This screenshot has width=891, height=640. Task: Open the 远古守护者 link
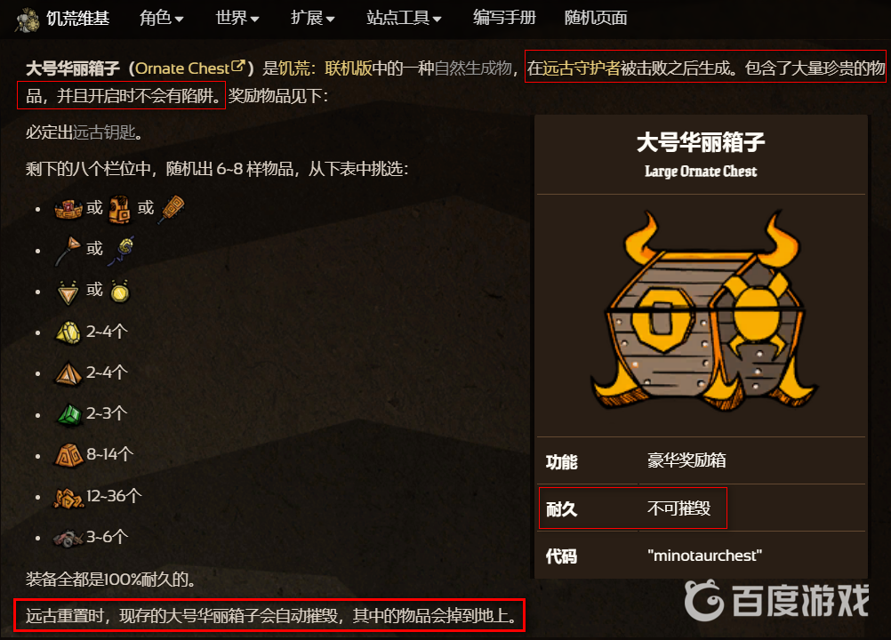(582, 68)
